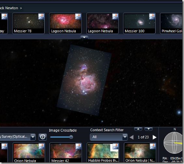Open the info button beside survey dropdown
This screenshot has width=184, height=164.
tap(43, 137)
